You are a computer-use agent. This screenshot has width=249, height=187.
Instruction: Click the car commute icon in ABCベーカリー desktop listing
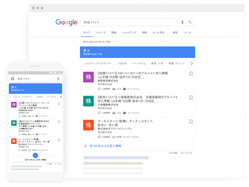click(x=114, y=89)
